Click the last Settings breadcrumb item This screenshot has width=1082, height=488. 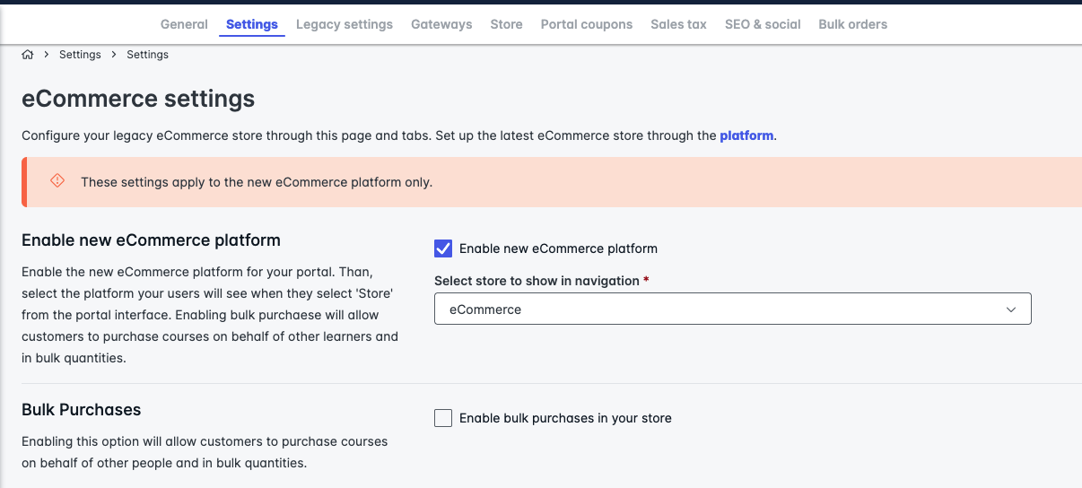tap(147, 55)
